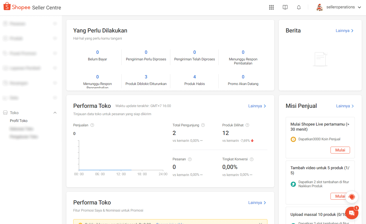Select Profil Toko in sidebar
Image resolution: width=366 pixels, height=224 pixels.
(x=19, y=121)
